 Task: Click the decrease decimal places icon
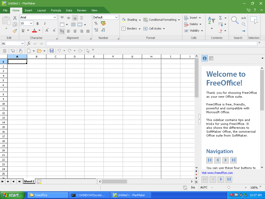(103, 30)
